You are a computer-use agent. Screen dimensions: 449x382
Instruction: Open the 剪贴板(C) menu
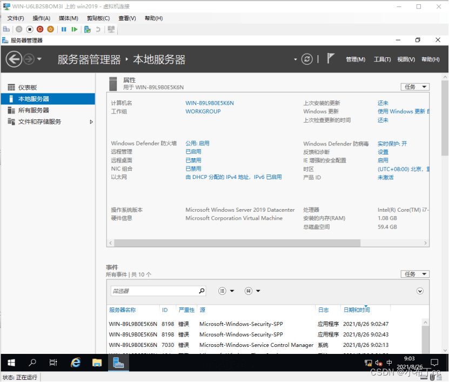coord(98,18)
